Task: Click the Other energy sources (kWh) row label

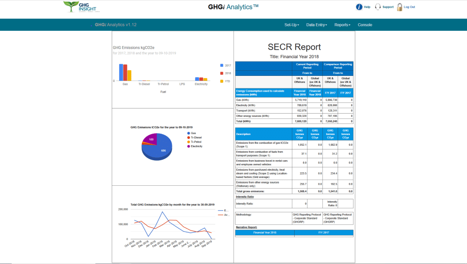Action: [x=253, y=116]
